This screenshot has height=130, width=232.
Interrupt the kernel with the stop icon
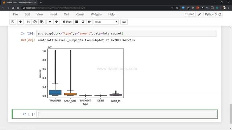(76, 22)
